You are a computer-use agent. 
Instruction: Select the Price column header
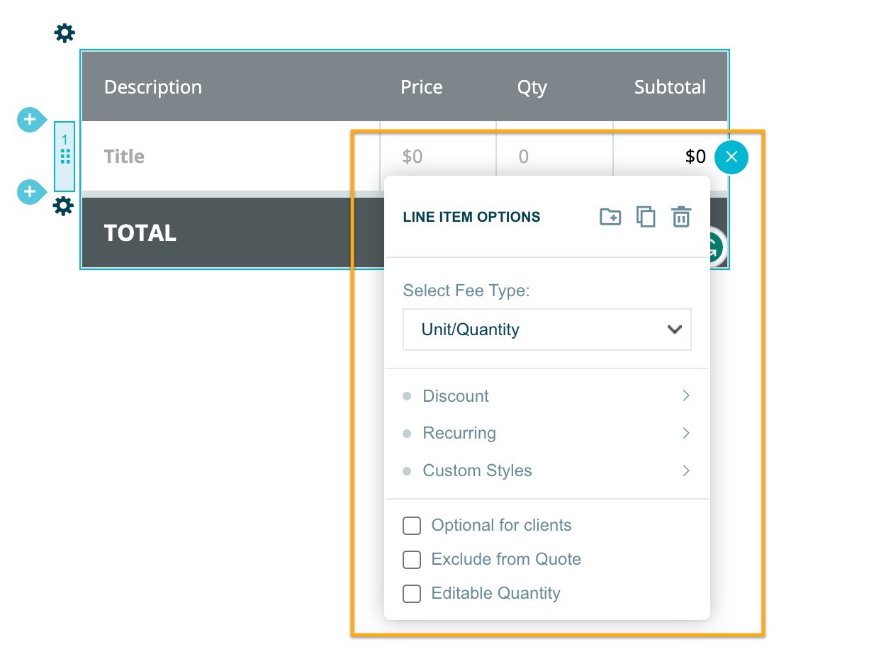(422, 87)
